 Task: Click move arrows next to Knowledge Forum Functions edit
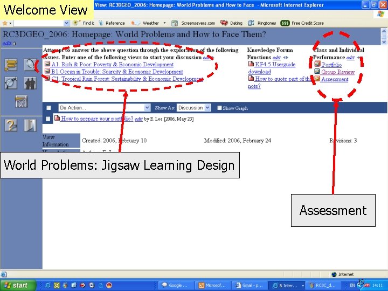coord(286,58)
